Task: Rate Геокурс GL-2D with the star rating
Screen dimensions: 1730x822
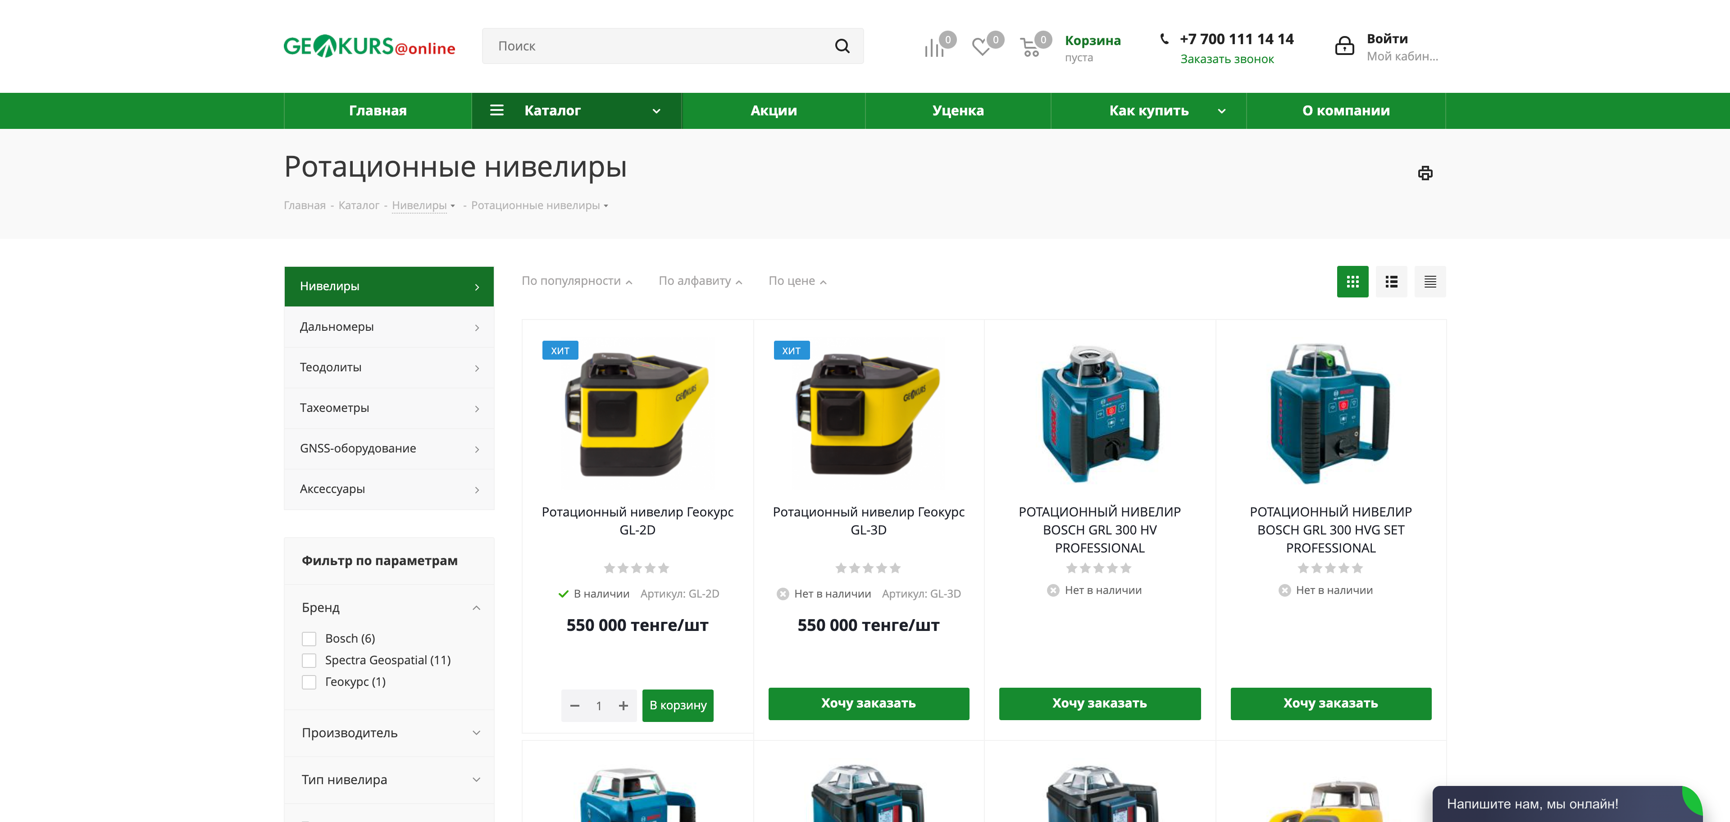Action: tap(637, 568)
